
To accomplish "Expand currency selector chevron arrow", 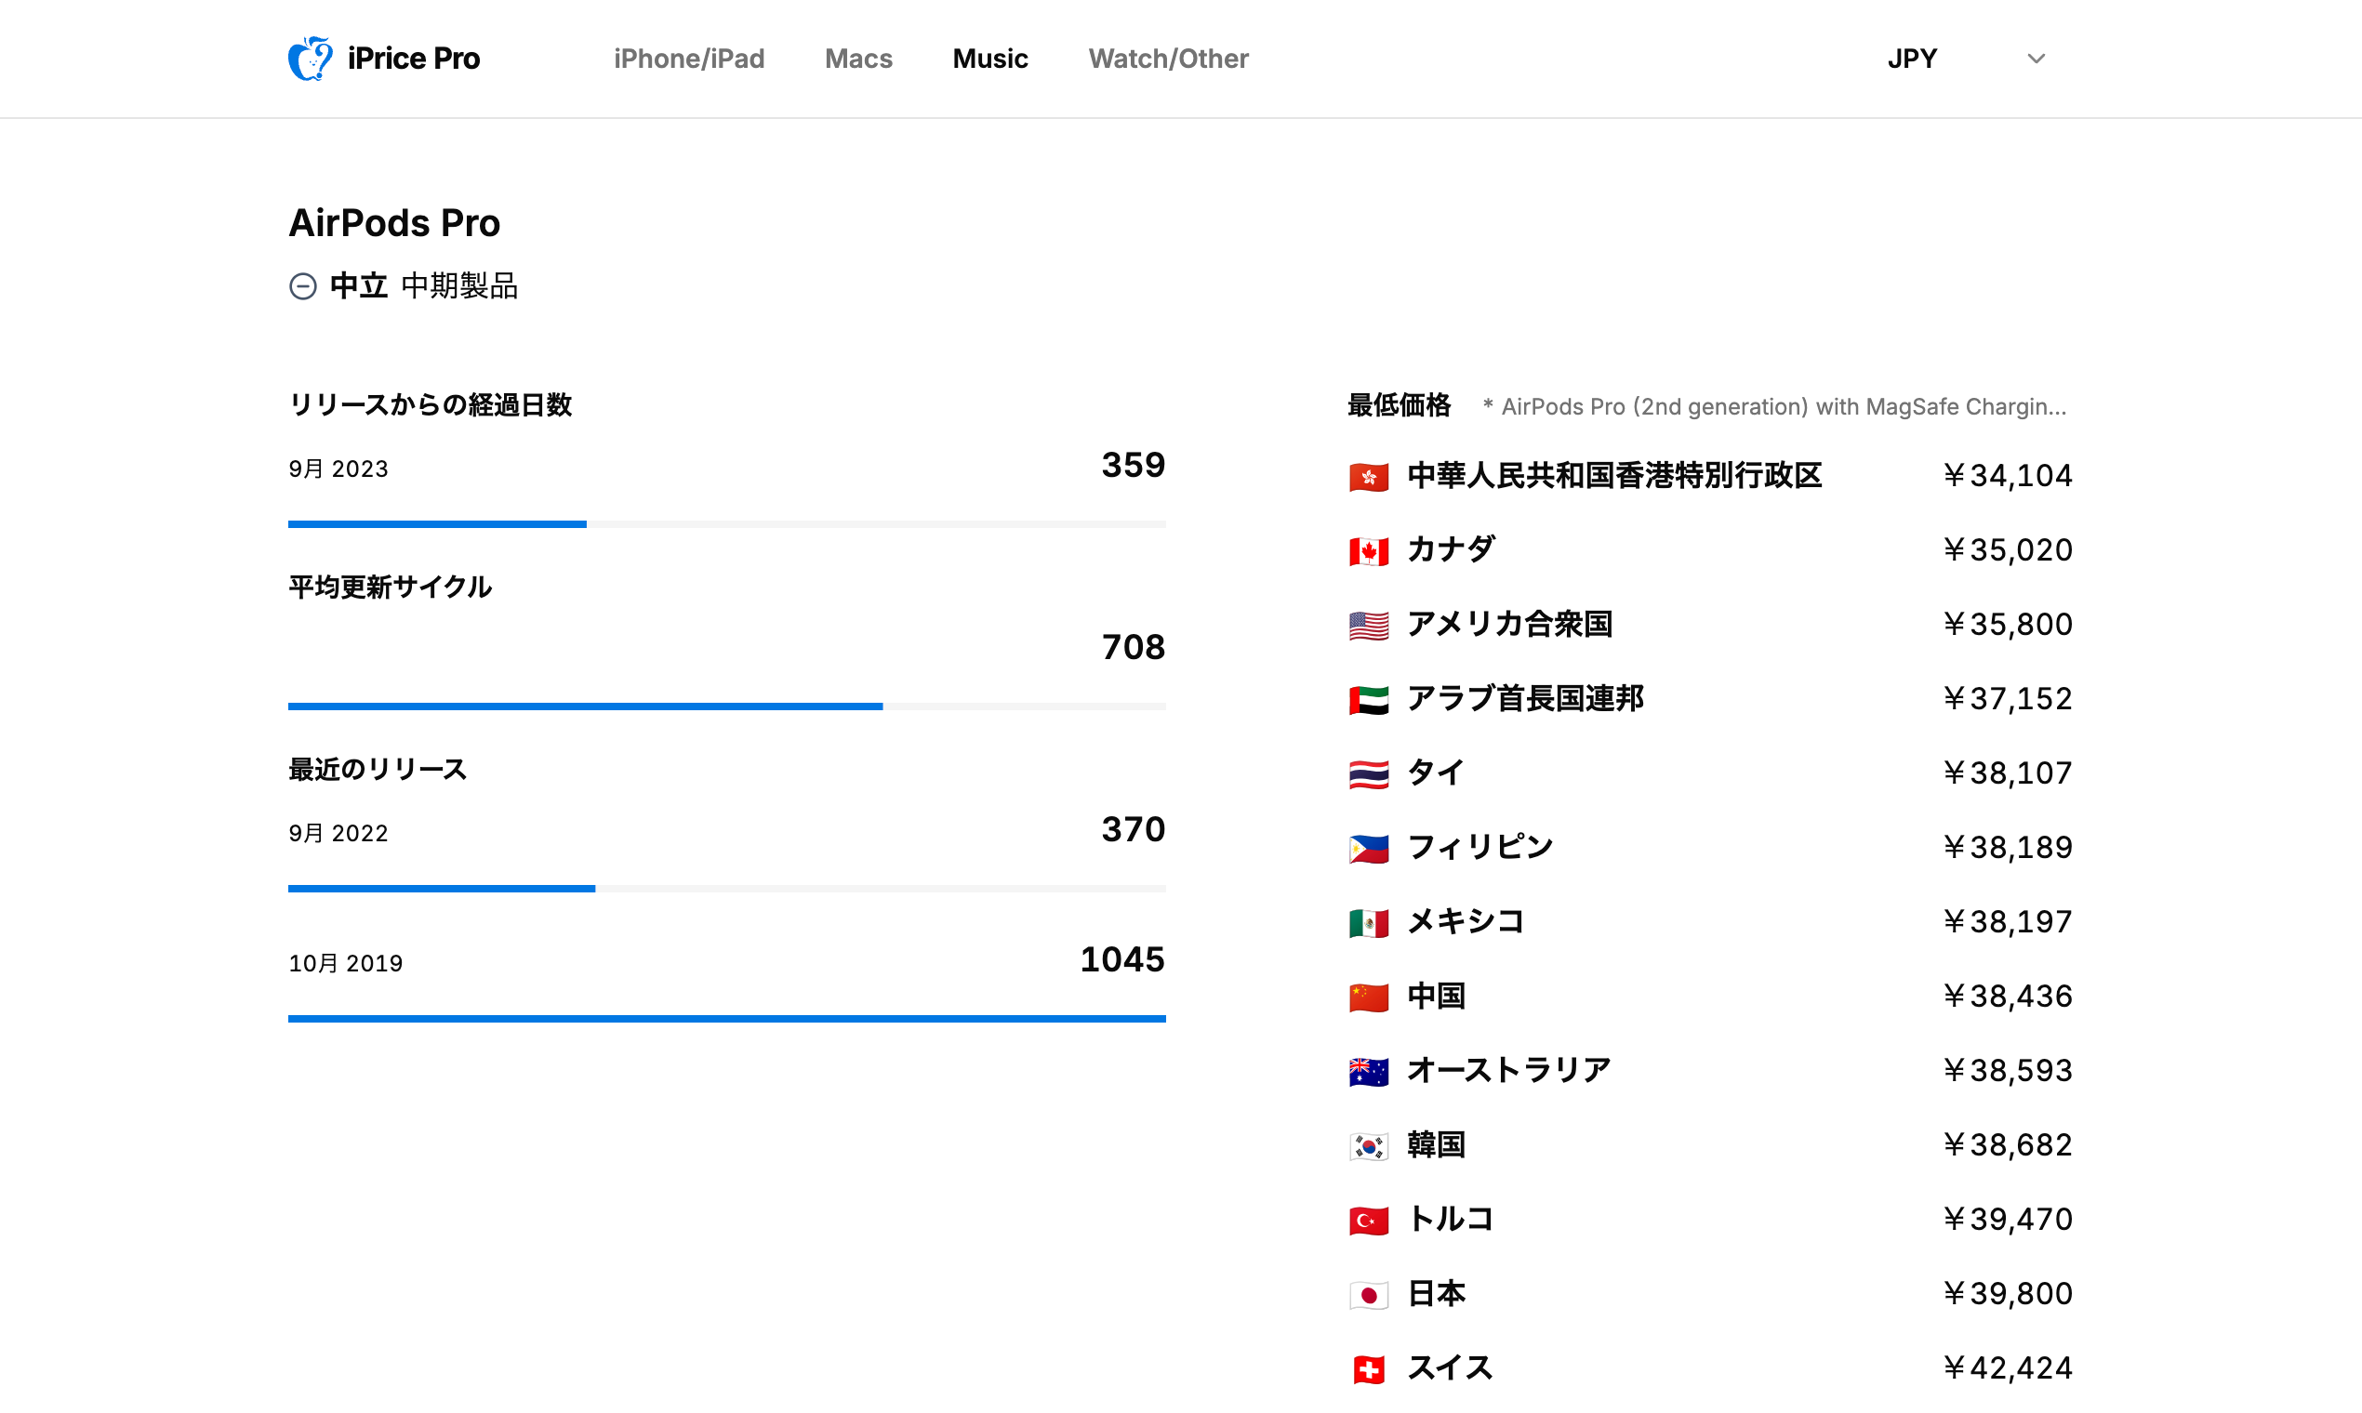I will (x=2036, y=59).
